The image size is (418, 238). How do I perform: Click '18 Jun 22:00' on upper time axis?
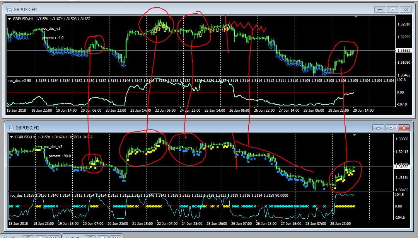(41, 110)
